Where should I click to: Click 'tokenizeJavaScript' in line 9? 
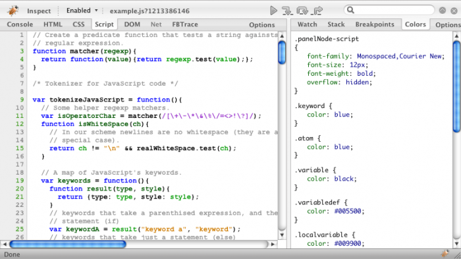87,100
